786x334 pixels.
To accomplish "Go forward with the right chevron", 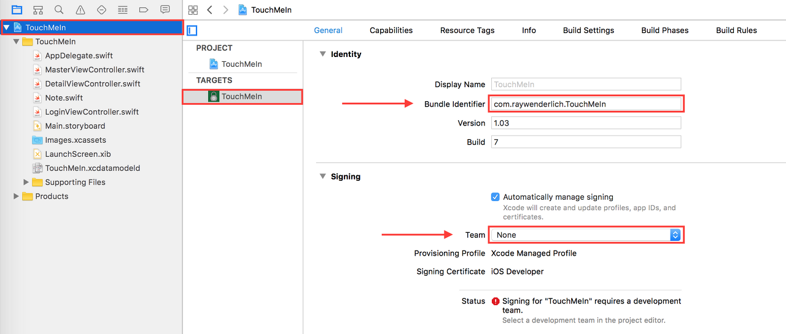I will point(225,10).
